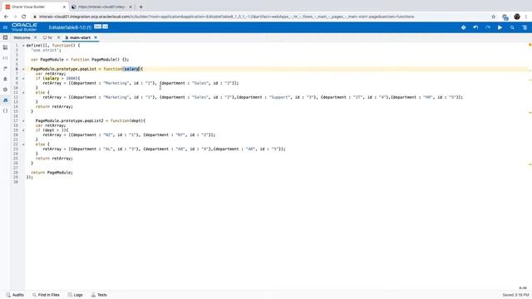The image size is (532, 299).
Task: Open the Audits panel
Action: pyautogui.click(x=15, y=295)
